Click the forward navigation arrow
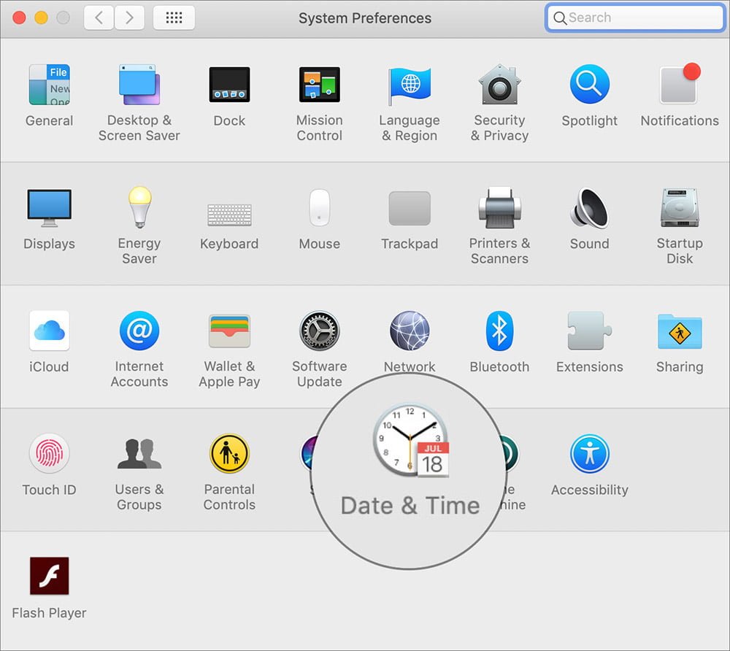Viewport: 730px width, 651px height. pos(129,18)
